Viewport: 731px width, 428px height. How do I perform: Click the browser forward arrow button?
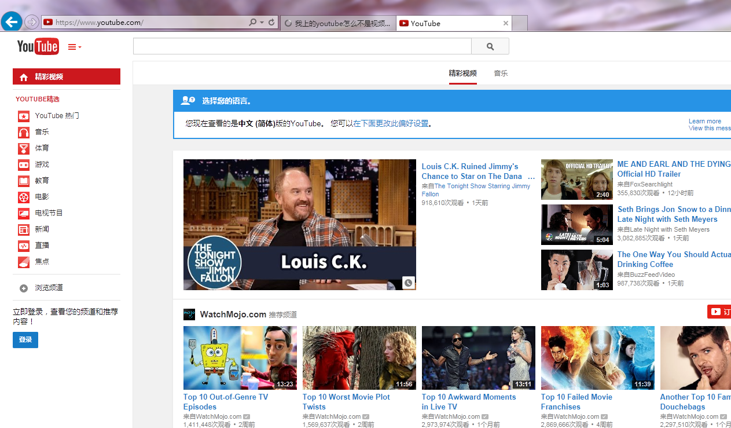pos(32,22)
